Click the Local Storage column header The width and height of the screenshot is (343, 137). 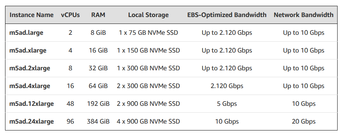(x=148, y=15)
